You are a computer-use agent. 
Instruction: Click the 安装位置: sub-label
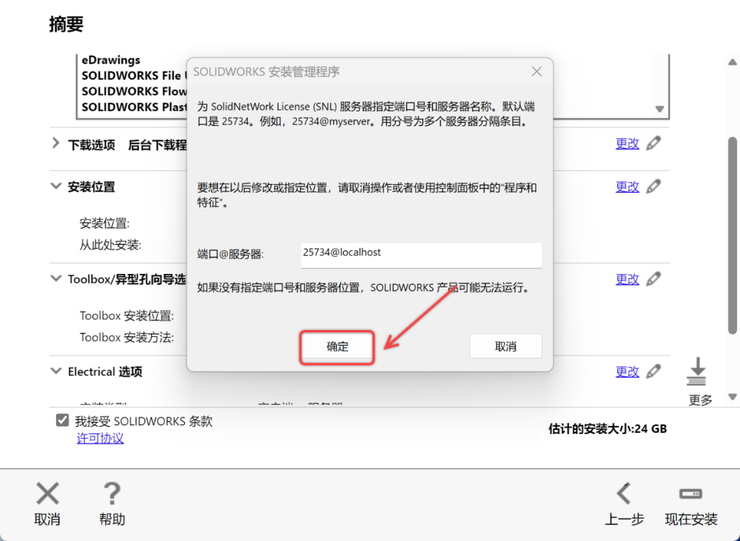click(104, 223)
